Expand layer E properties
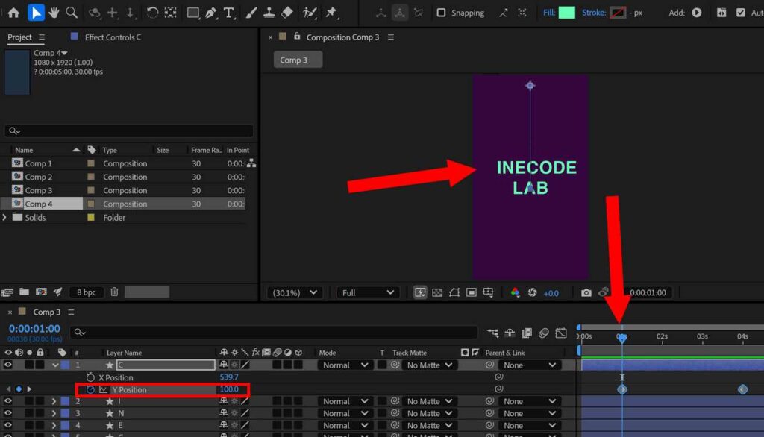This screenshot has height=437, width=764. pos(54,425)
